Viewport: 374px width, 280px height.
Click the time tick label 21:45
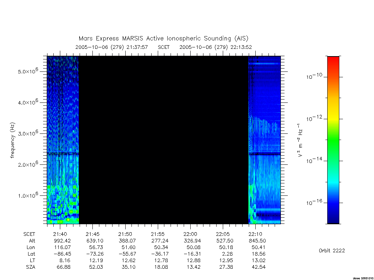pyautogui.click(x=92, y=234)
